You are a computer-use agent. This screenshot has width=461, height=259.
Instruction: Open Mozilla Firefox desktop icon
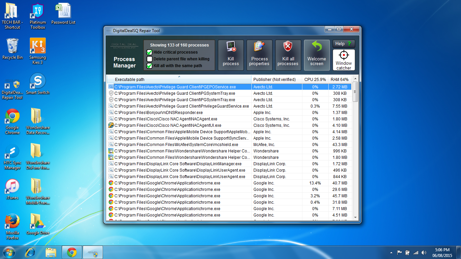[x=12, y=227]
